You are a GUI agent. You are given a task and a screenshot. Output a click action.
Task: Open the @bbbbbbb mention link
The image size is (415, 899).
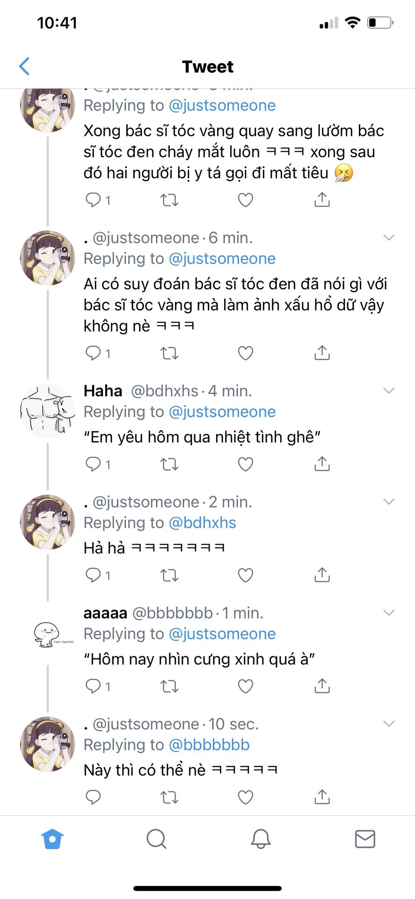pyautogui.click(x=209, y=744)
